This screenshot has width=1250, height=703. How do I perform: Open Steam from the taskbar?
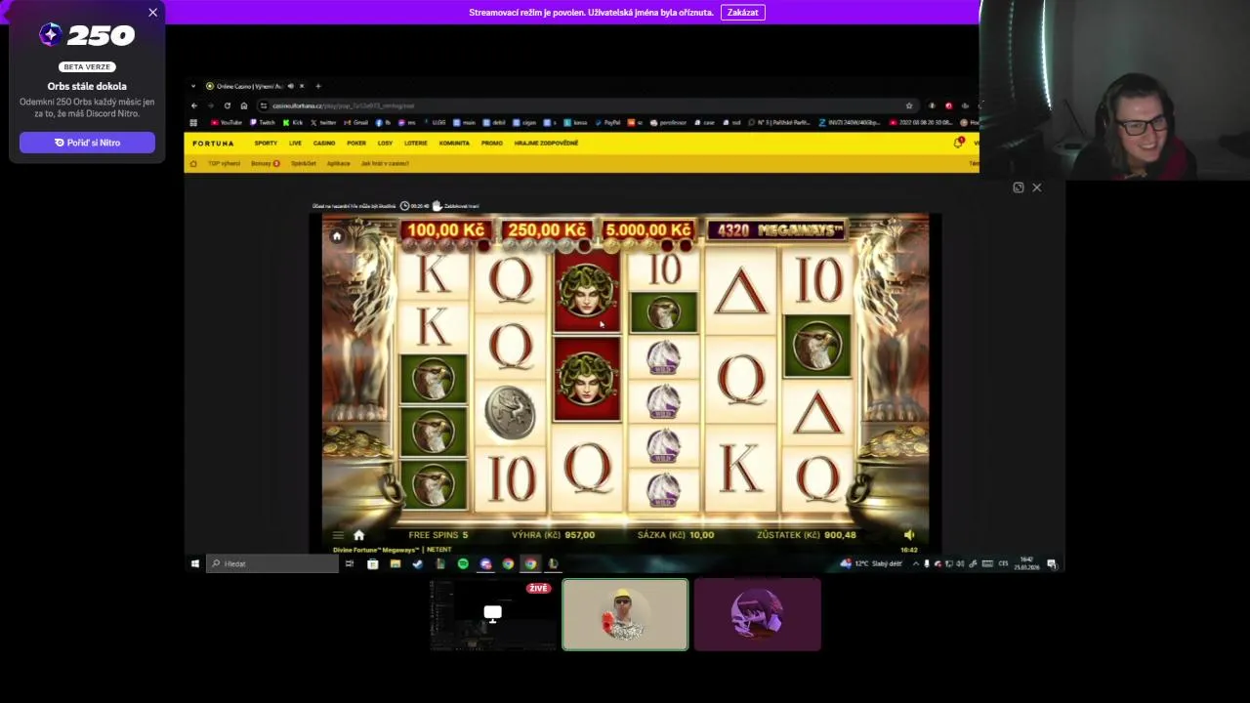(417, 563)
